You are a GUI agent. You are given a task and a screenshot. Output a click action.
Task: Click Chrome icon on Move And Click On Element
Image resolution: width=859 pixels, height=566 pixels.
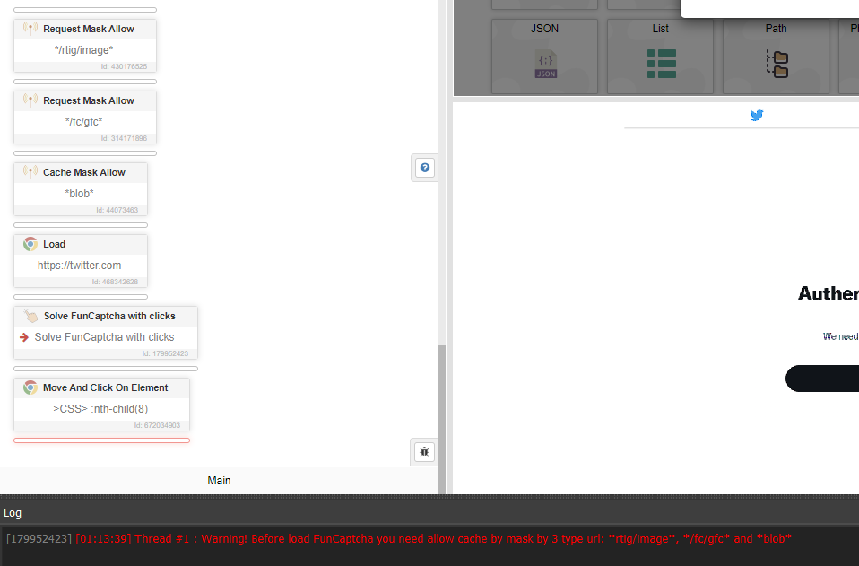click(30, 387)
